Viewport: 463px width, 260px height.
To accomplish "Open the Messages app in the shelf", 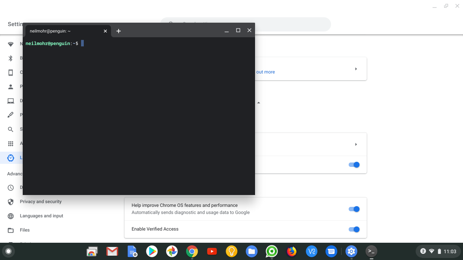I will point(331,252).
